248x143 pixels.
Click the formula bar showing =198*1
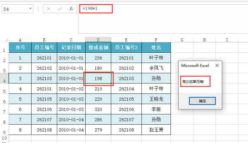point(163,19)
